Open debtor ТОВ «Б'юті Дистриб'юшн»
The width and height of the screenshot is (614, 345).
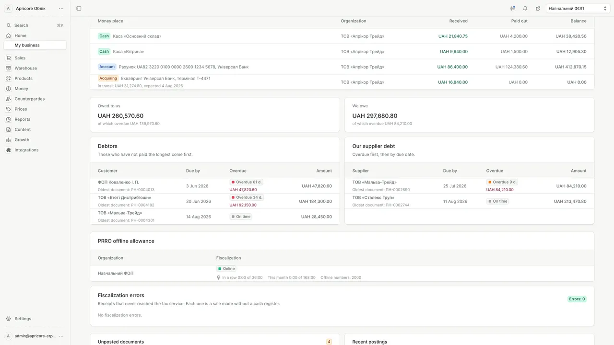(x=124, y=197)
